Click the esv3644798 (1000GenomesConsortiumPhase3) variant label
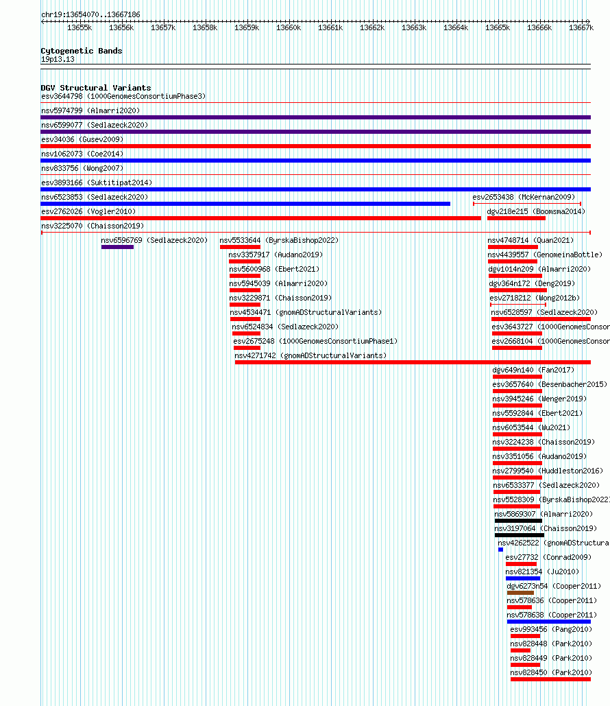 tap(123, 96)
